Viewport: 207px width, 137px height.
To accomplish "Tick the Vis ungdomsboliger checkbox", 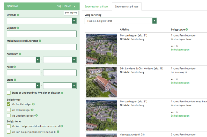I will [9, 116].
